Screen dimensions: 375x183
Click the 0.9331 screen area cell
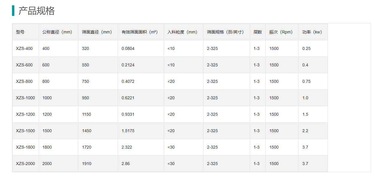point(128,114)
